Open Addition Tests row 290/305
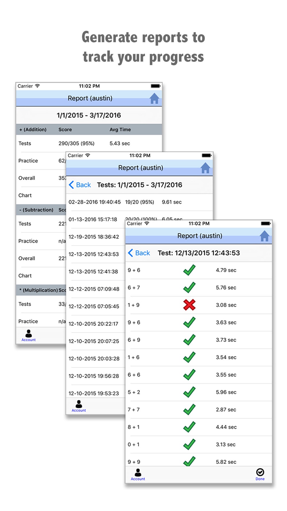Screen dimensions: 287x511 (x=89, y=143)
